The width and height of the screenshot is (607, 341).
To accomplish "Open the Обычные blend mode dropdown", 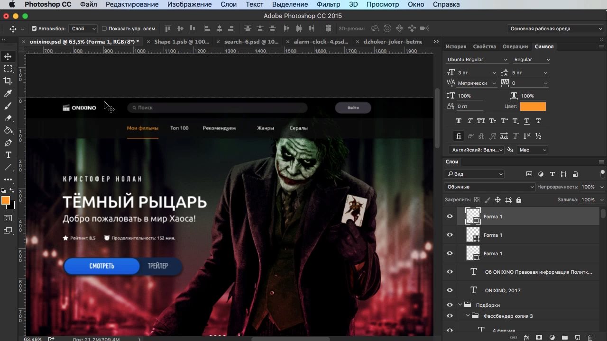I will tap(490, 187).
